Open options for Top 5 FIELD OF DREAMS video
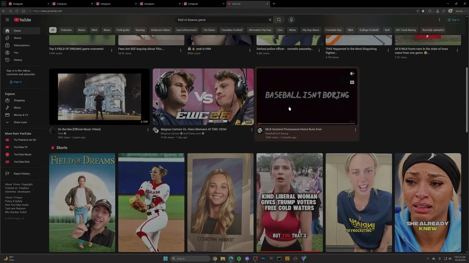The height and width of the screenshot is (263, 469). point(112,50)
